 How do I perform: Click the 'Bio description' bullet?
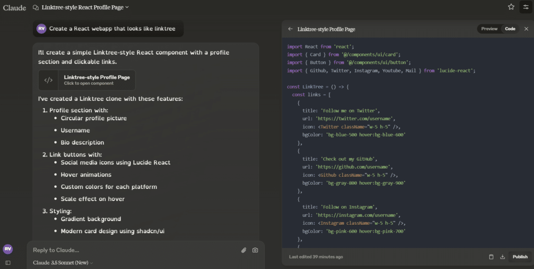tap(82, 143)
